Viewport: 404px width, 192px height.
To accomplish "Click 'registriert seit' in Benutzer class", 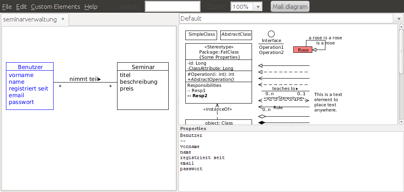I will coord(29,88).
